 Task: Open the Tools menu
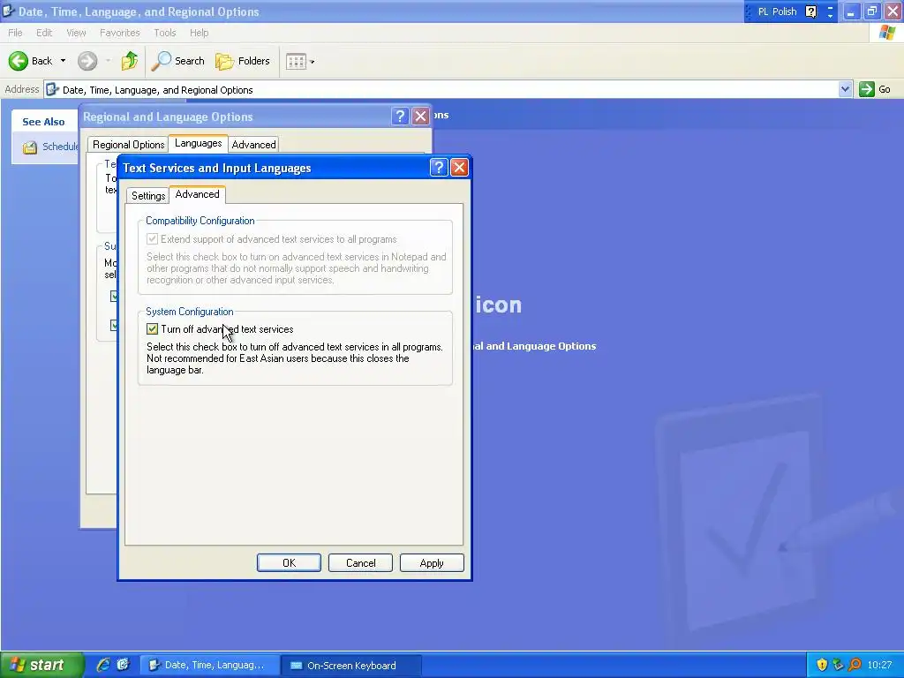(165, 33)
